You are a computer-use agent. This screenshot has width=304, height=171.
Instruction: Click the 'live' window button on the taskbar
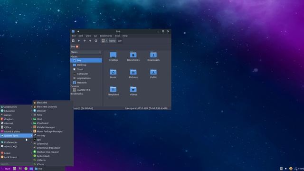coord(49,169)
